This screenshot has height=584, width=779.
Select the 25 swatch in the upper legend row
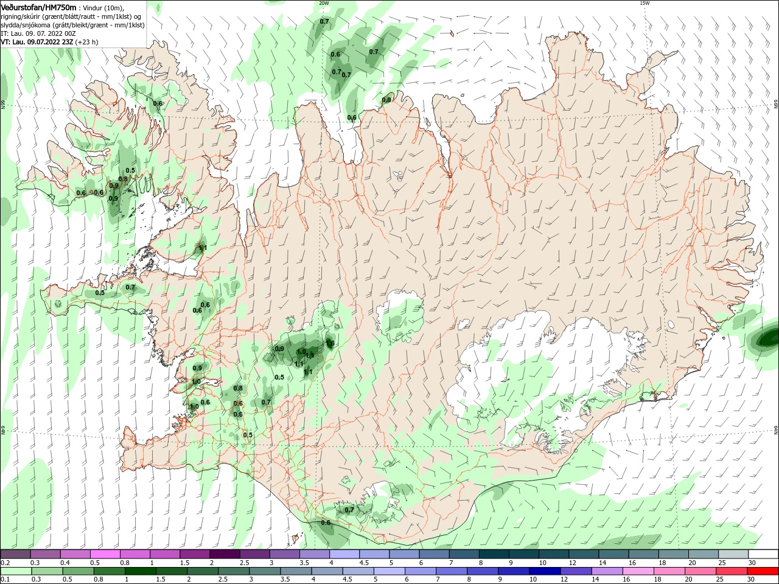[x=734, y=554]
